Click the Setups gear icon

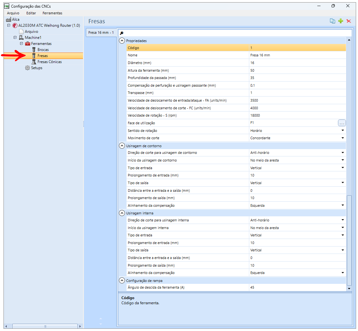(27, 68)
